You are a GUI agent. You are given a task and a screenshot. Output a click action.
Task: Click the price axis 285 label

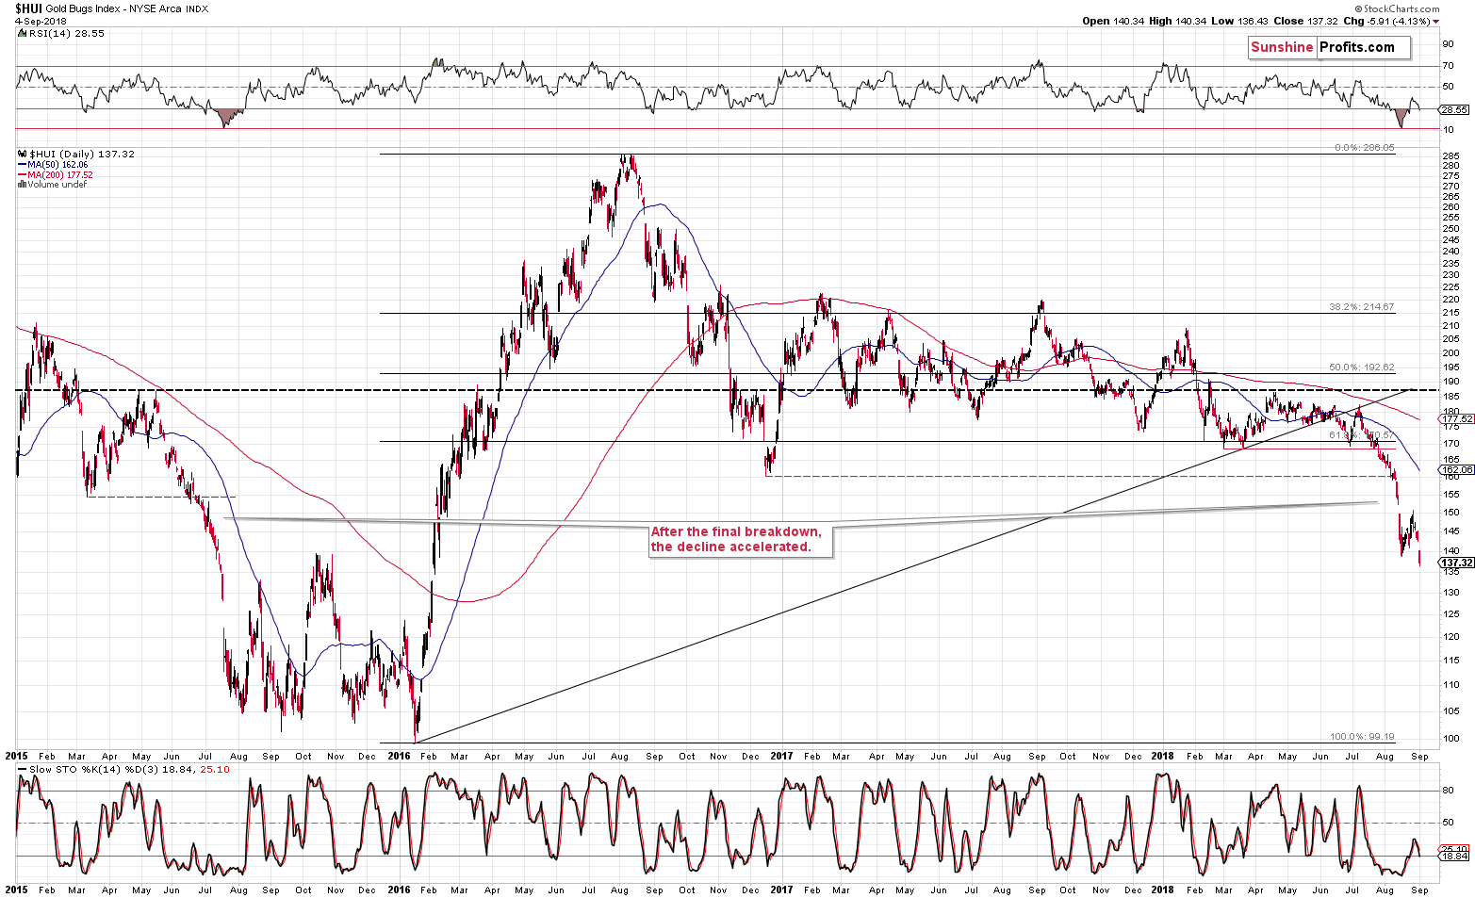click(x=1451, y=156)
